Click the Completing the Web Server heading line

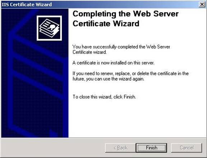(x=125, y=14)
